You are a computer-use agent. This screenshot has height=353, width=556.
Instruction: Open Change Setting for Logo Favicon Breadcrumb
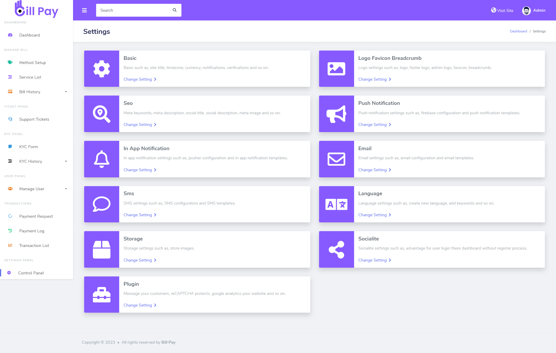pyautogui.click(x=375, y=79)
